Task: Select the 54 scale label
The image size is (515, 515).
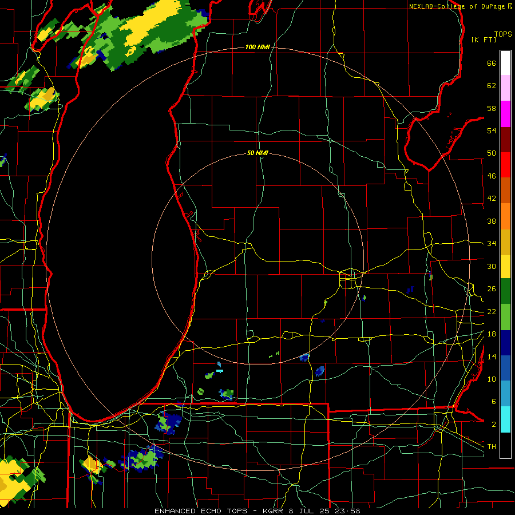Action: point(492,130)
